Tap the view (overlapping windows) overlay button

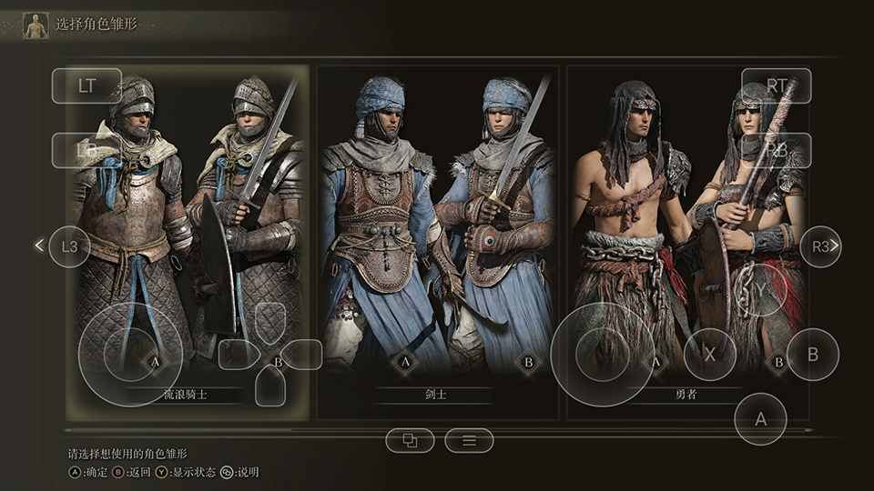coord(411,441)
